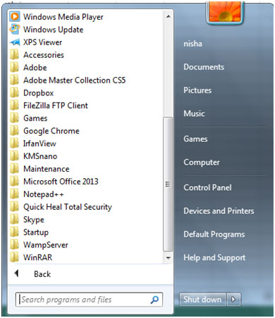Go Back to the main Start menu
This screenshot has height=318, width=275.
point(42,274)
